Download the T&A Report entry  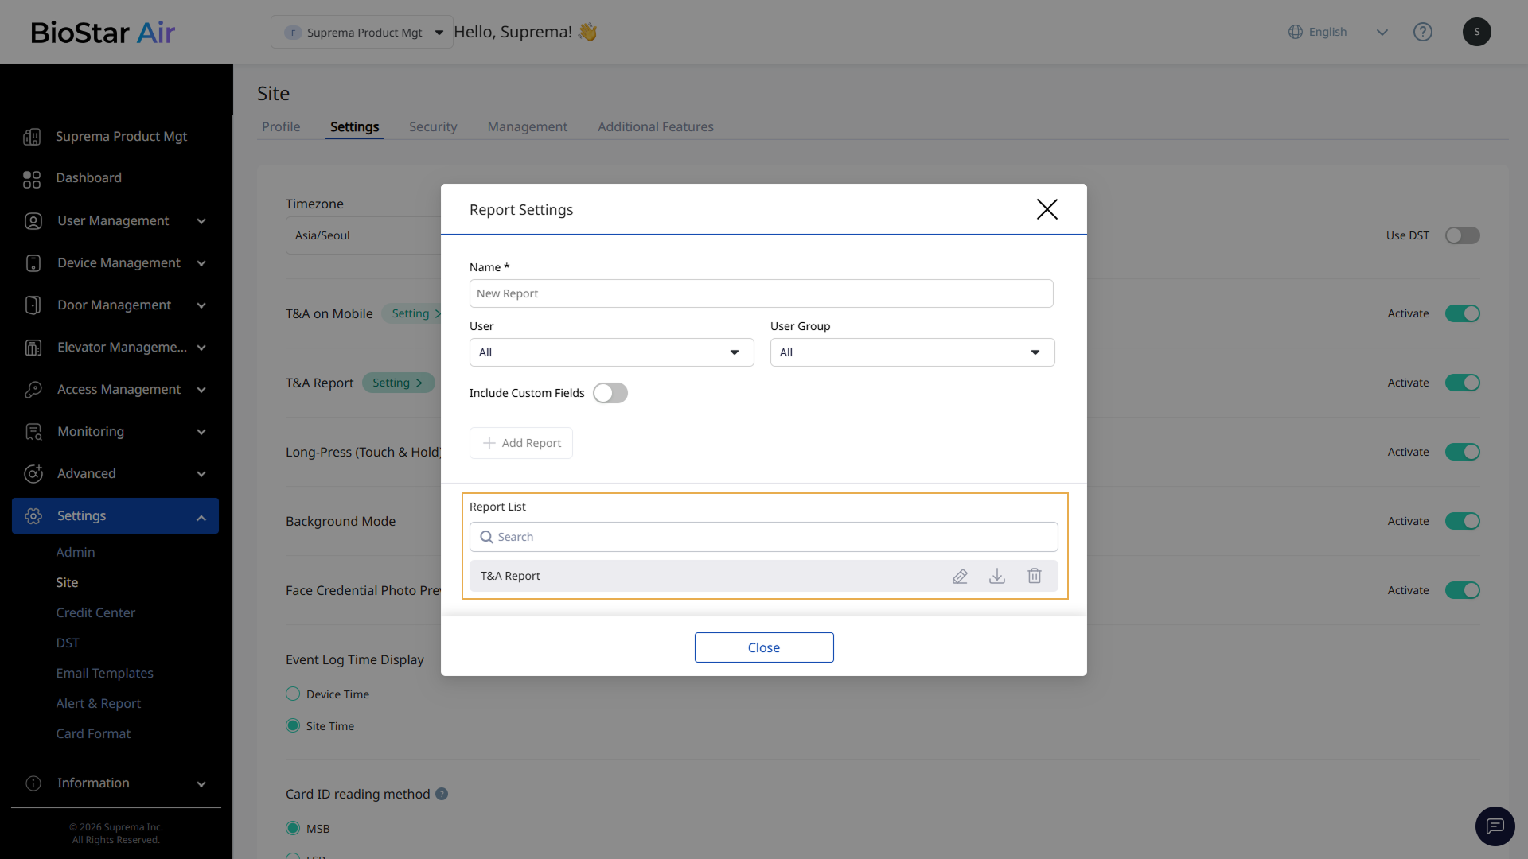tap(997, 576)
